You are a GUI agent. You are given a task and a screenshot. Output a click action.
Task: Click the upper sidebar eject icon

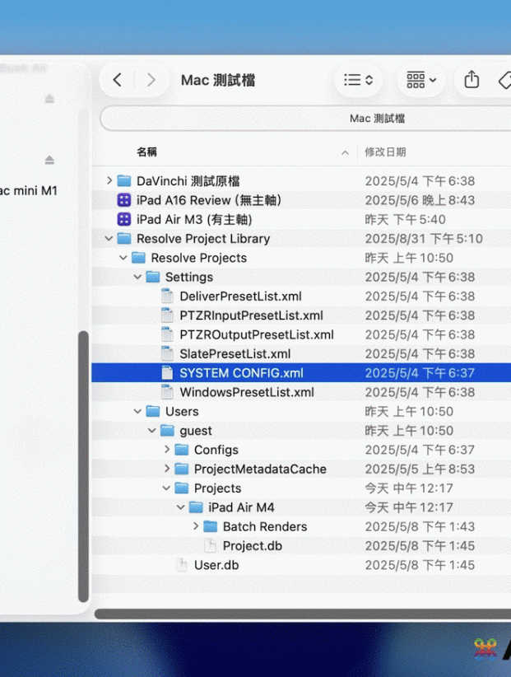(49, 99)
